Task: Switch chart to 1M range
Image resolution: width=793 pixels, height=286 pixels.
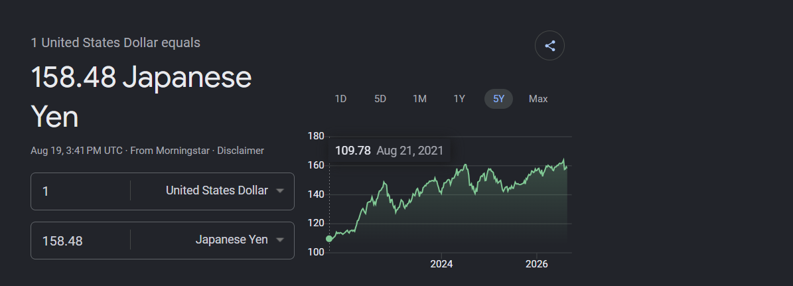Action: [x=419, y=99]
